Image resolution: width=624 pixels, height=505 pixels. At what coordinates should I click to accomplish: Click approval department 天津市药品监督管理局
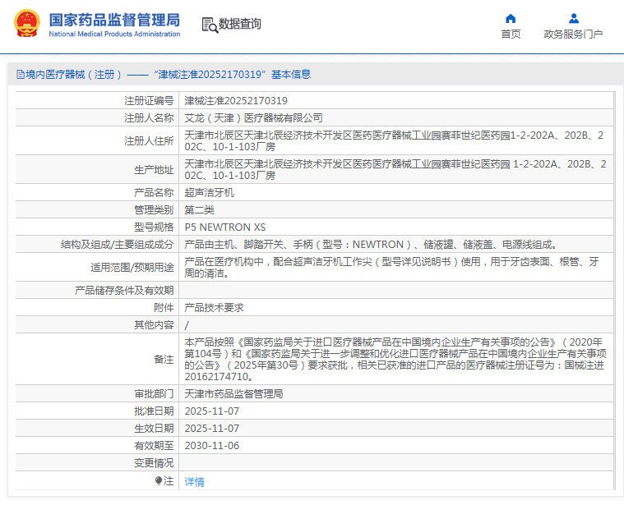click(x=233, y=393)
